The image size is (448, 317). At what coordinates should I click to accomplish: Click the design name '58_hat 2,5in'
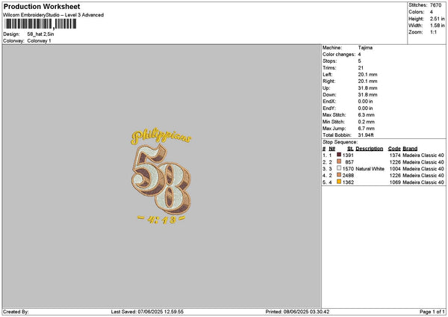click(x=40, y=34)
